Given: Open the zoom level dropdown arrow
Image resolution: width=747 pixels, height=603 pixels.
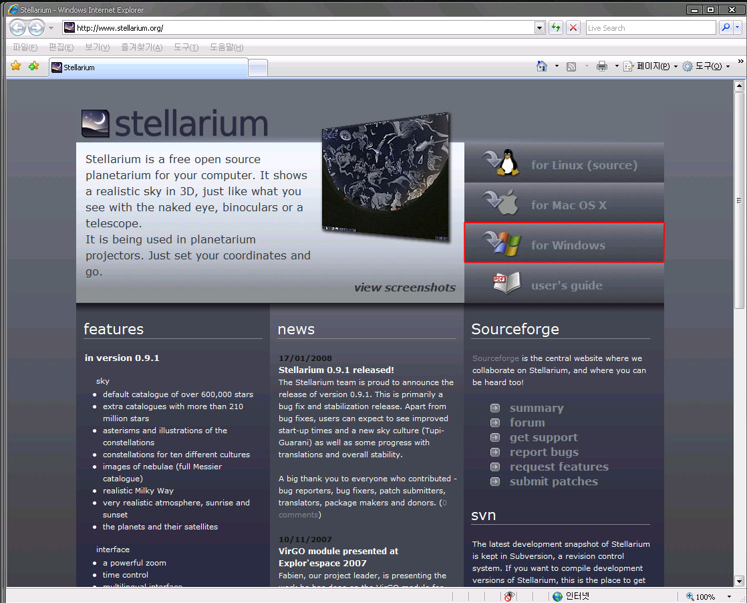Looking at the screenshot, I should [729, 597].
